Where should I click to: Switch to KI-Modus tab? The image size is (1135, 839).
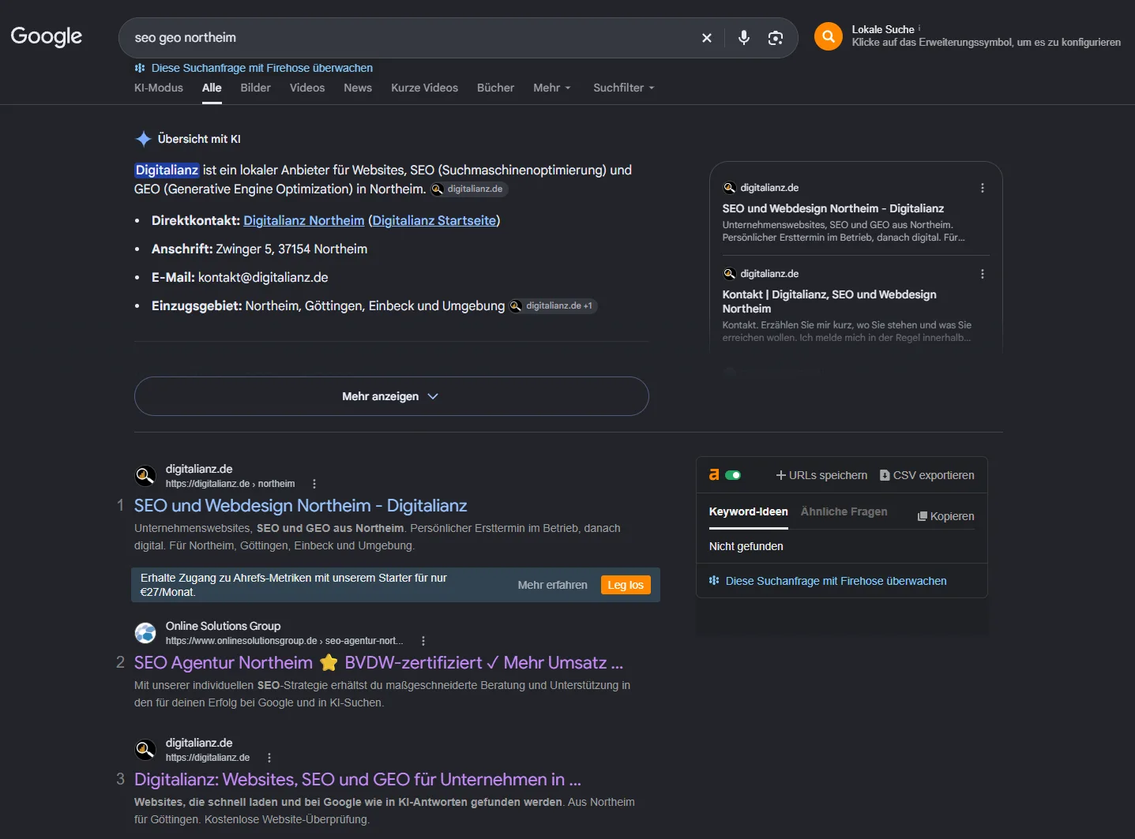[x=159, y=88]
